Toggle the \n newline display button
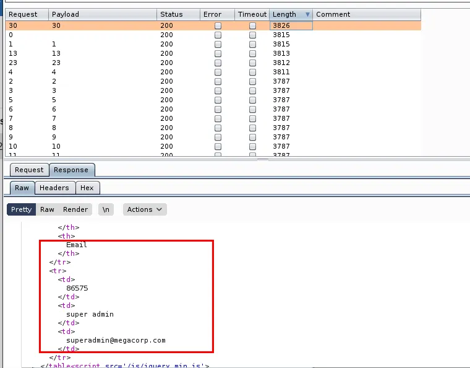Screen dimensions: 470x368 coord(106,209)
